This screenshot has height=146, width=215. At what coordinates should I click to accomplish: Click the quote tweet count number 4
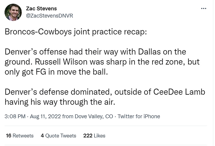(x=42, y=136)
